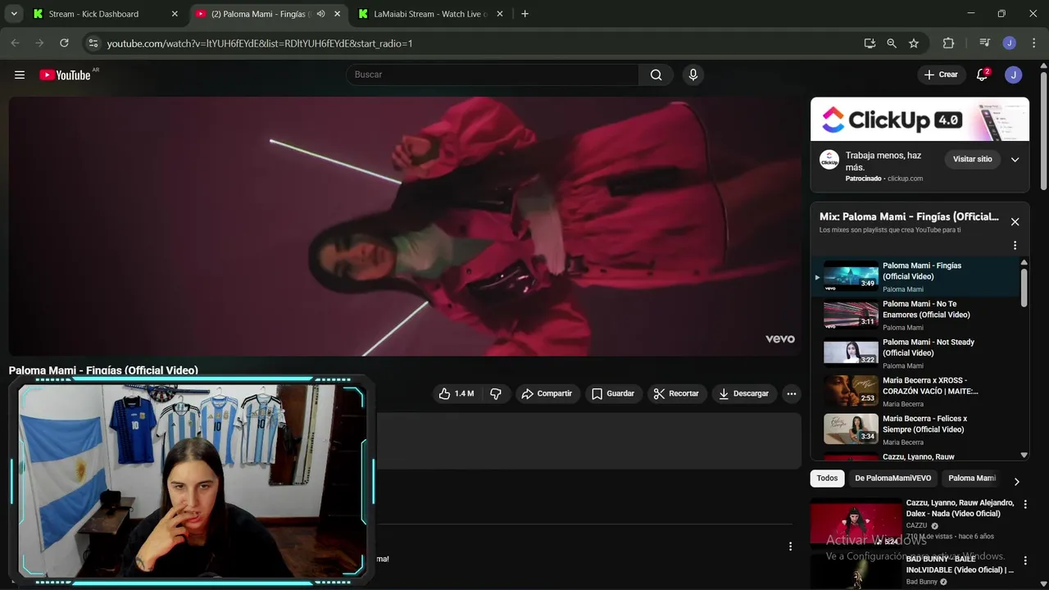Expand ClickUp ad options chevron

(1015, 160)
